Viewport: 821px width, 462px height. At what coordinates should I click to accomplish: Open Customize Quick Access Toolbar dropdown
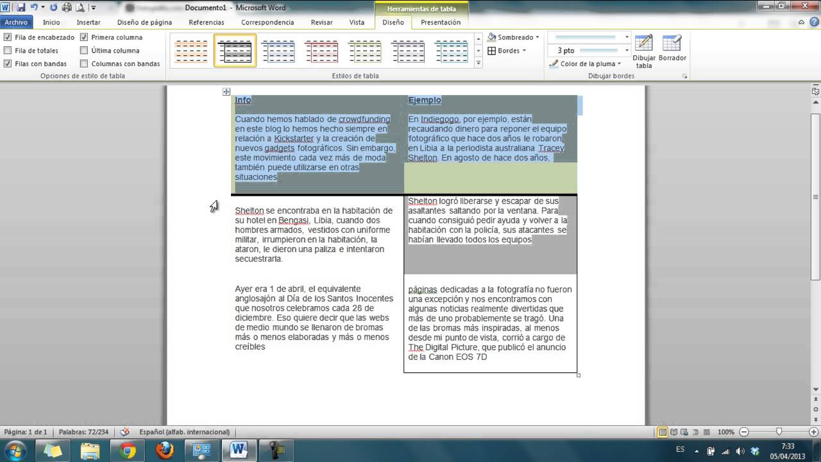tap(94, 8)
